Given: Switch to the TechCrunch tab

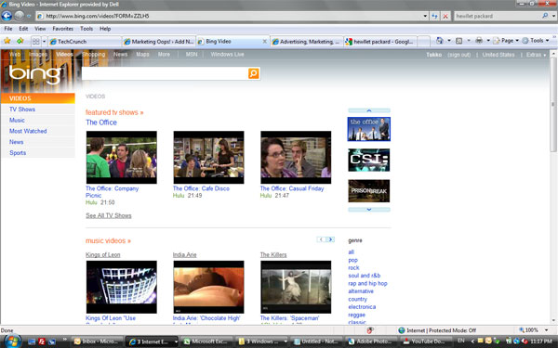Looking at the screenshot, I should 85,42.
